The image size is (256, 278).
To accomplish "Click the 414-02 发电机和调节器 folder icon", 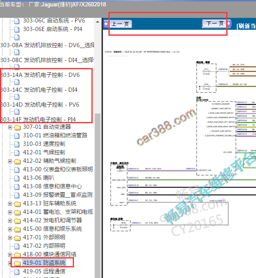I will click(x=17, y=221).
